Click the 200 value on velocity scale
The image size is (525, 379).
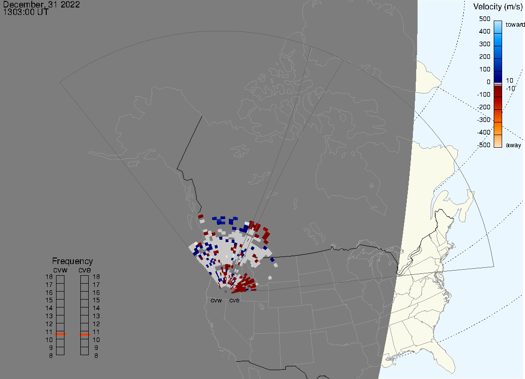point(484,57)
